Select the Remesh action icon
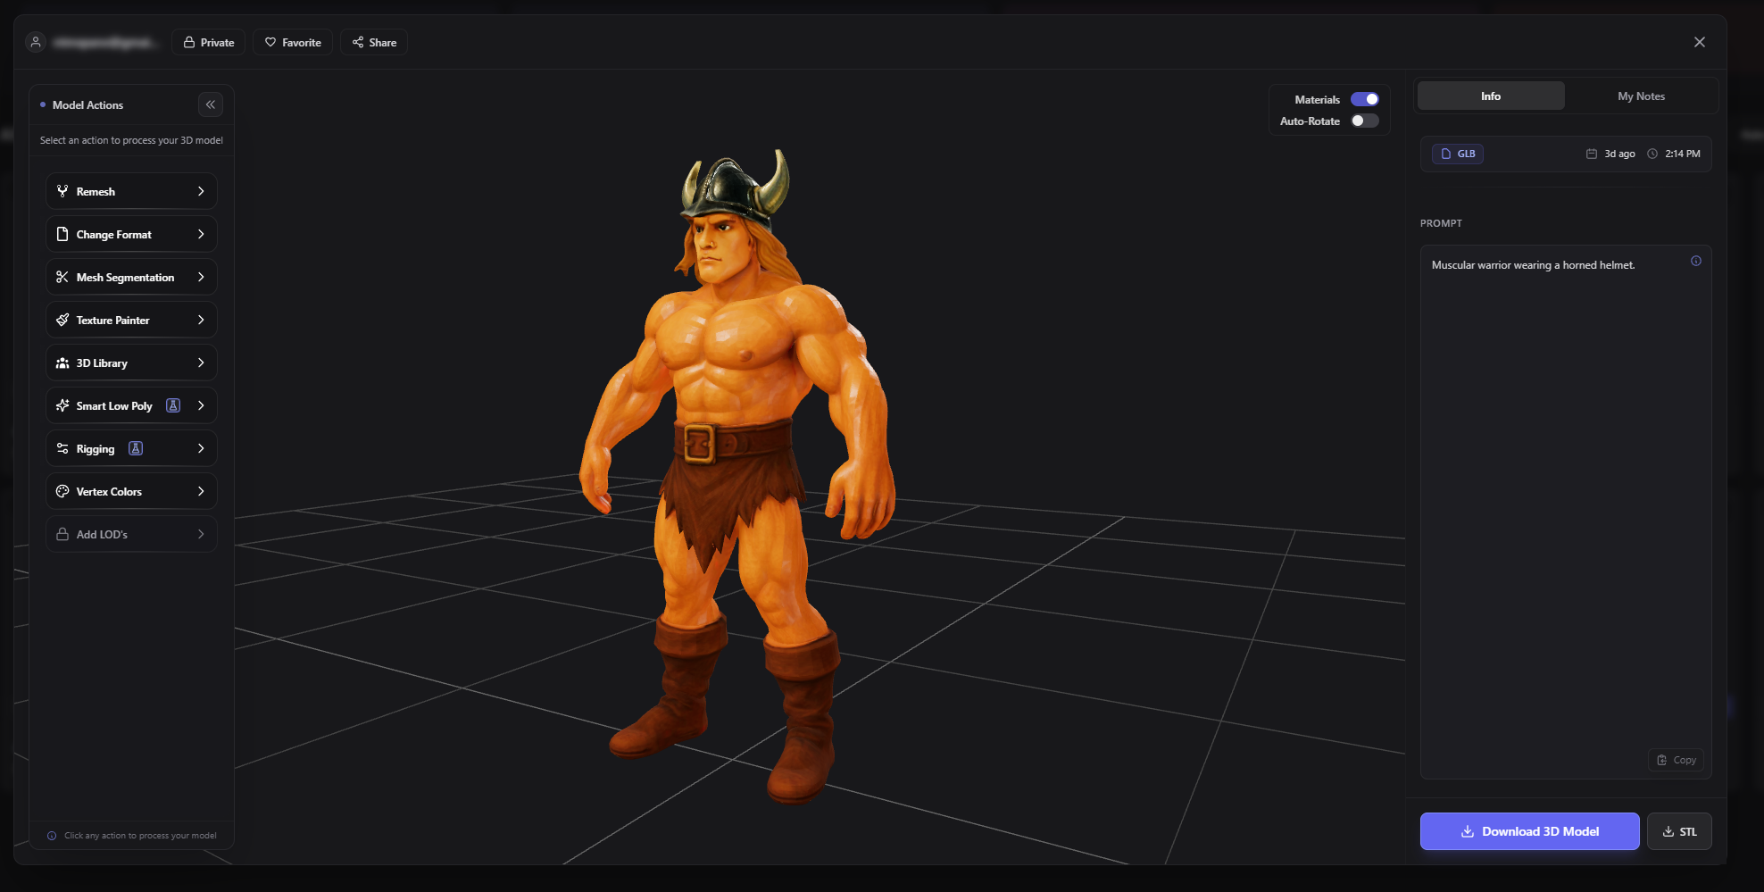 (62, 191)
